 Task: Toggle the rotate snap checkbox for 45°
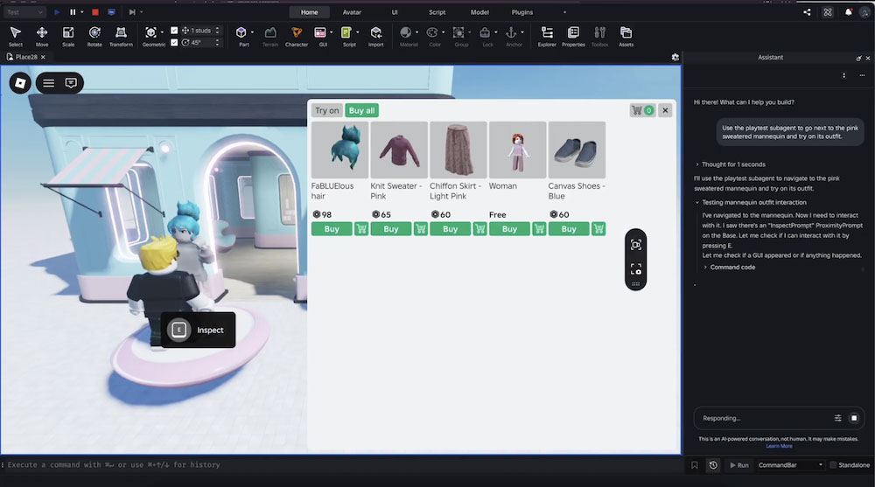[174, 42]
